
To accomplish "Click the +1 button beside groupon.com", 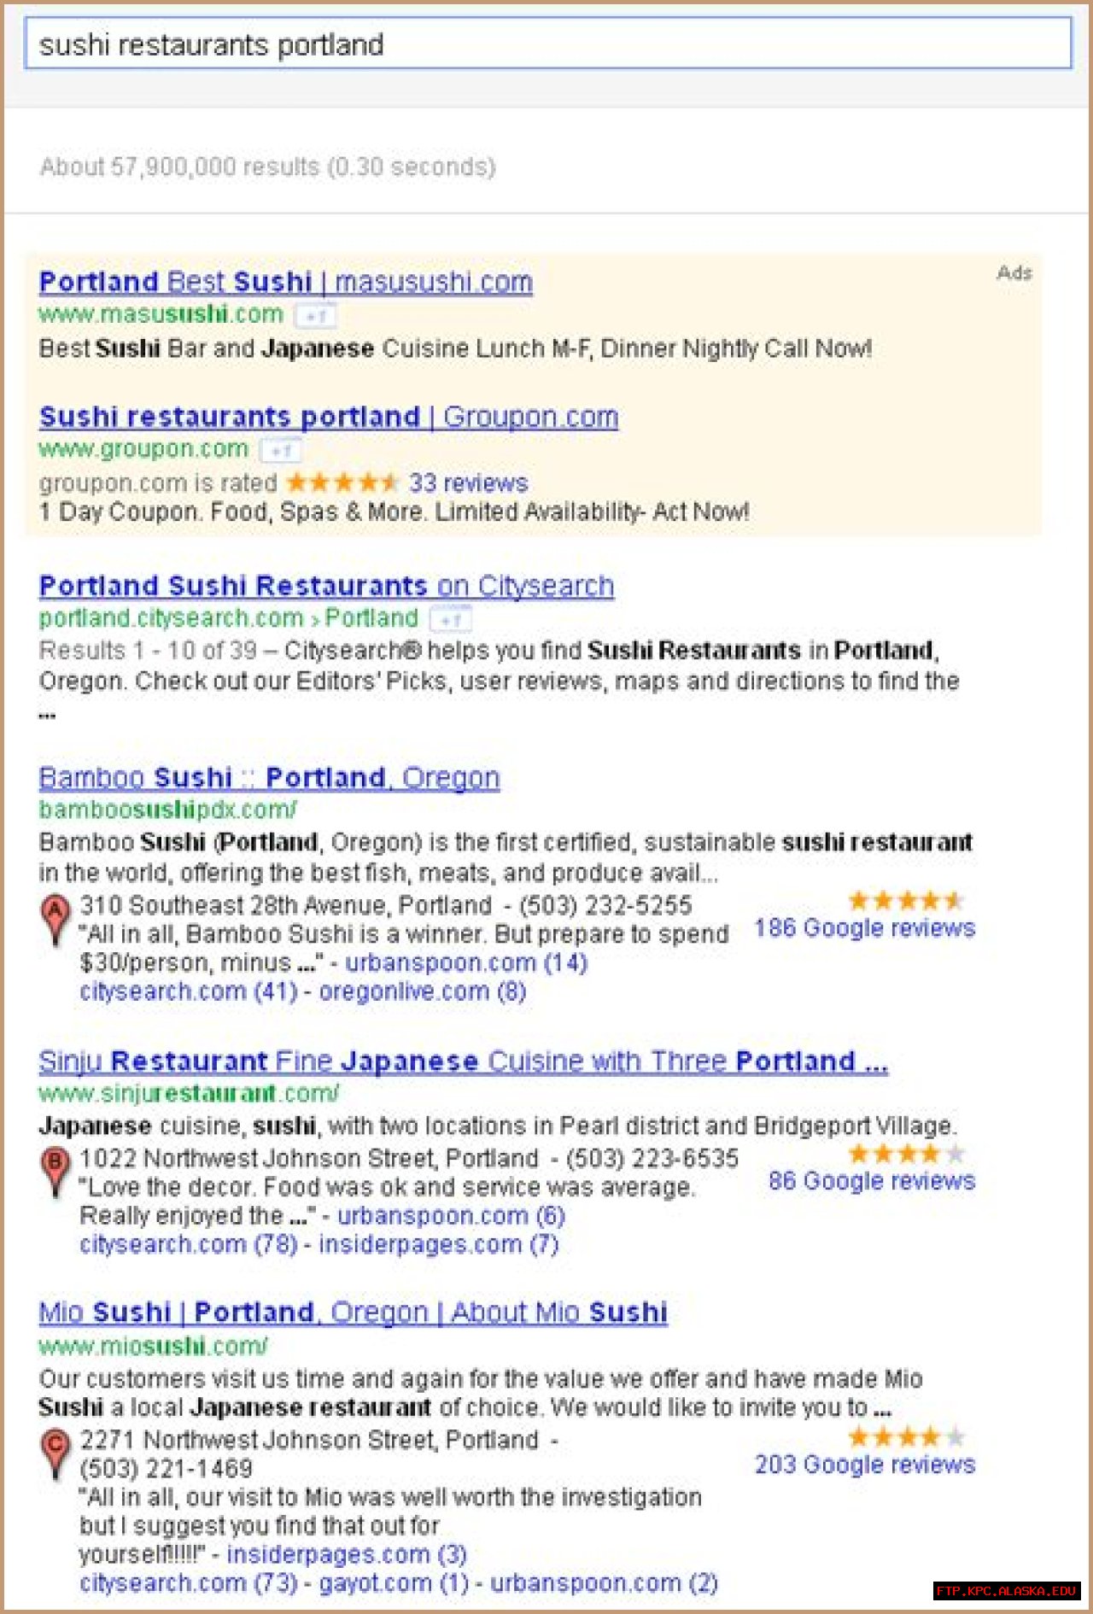I will tap(280, 450).
